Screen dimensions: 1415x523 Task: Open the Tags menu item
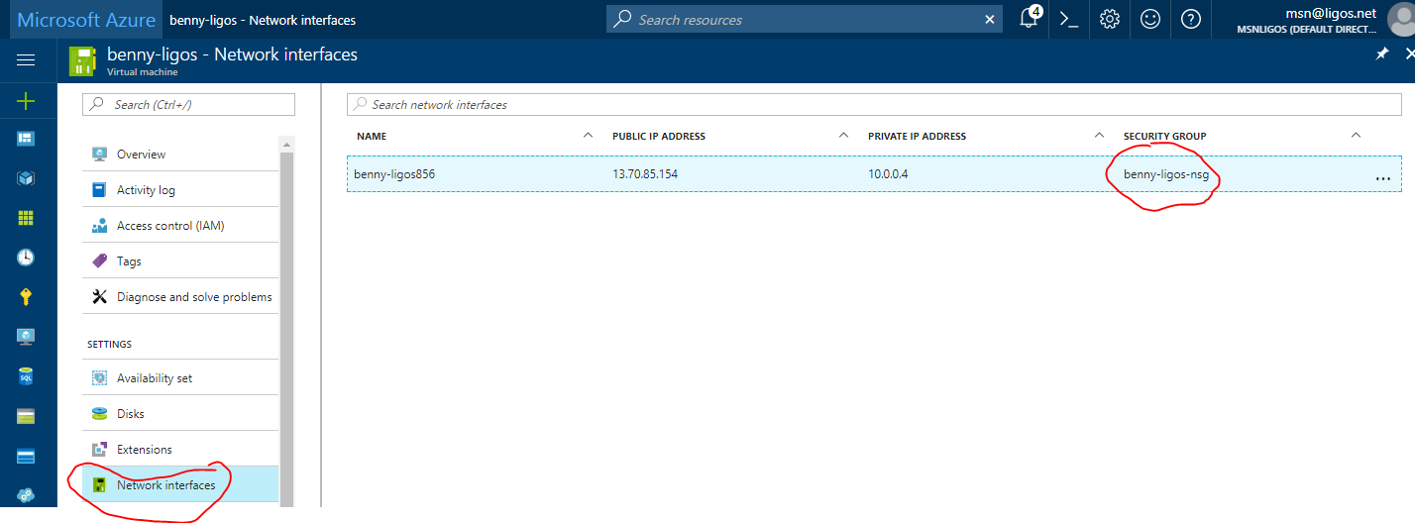181,261
